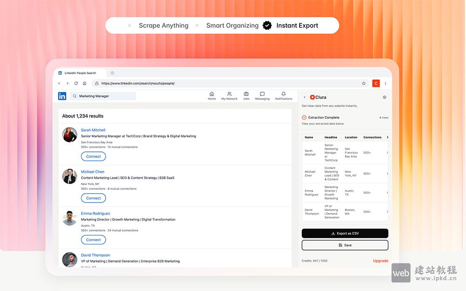
Task: Open the Messaging icon
Action: [262, 95]
